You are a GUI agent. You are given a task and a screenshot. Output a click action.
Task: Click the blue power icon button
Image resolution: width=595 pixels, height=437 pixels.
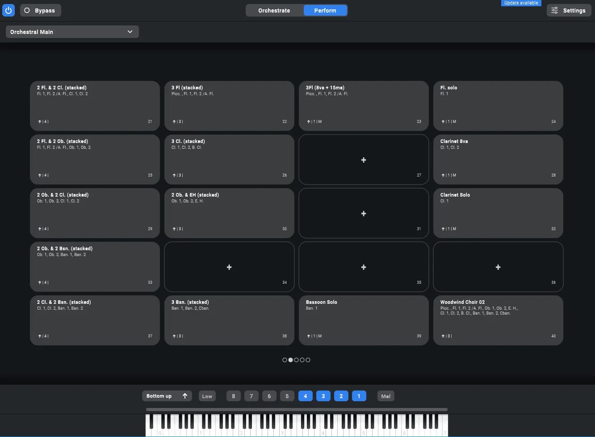8,10
